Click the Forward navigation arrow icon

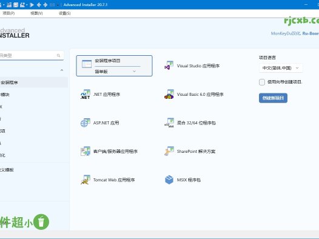point(45,5)
